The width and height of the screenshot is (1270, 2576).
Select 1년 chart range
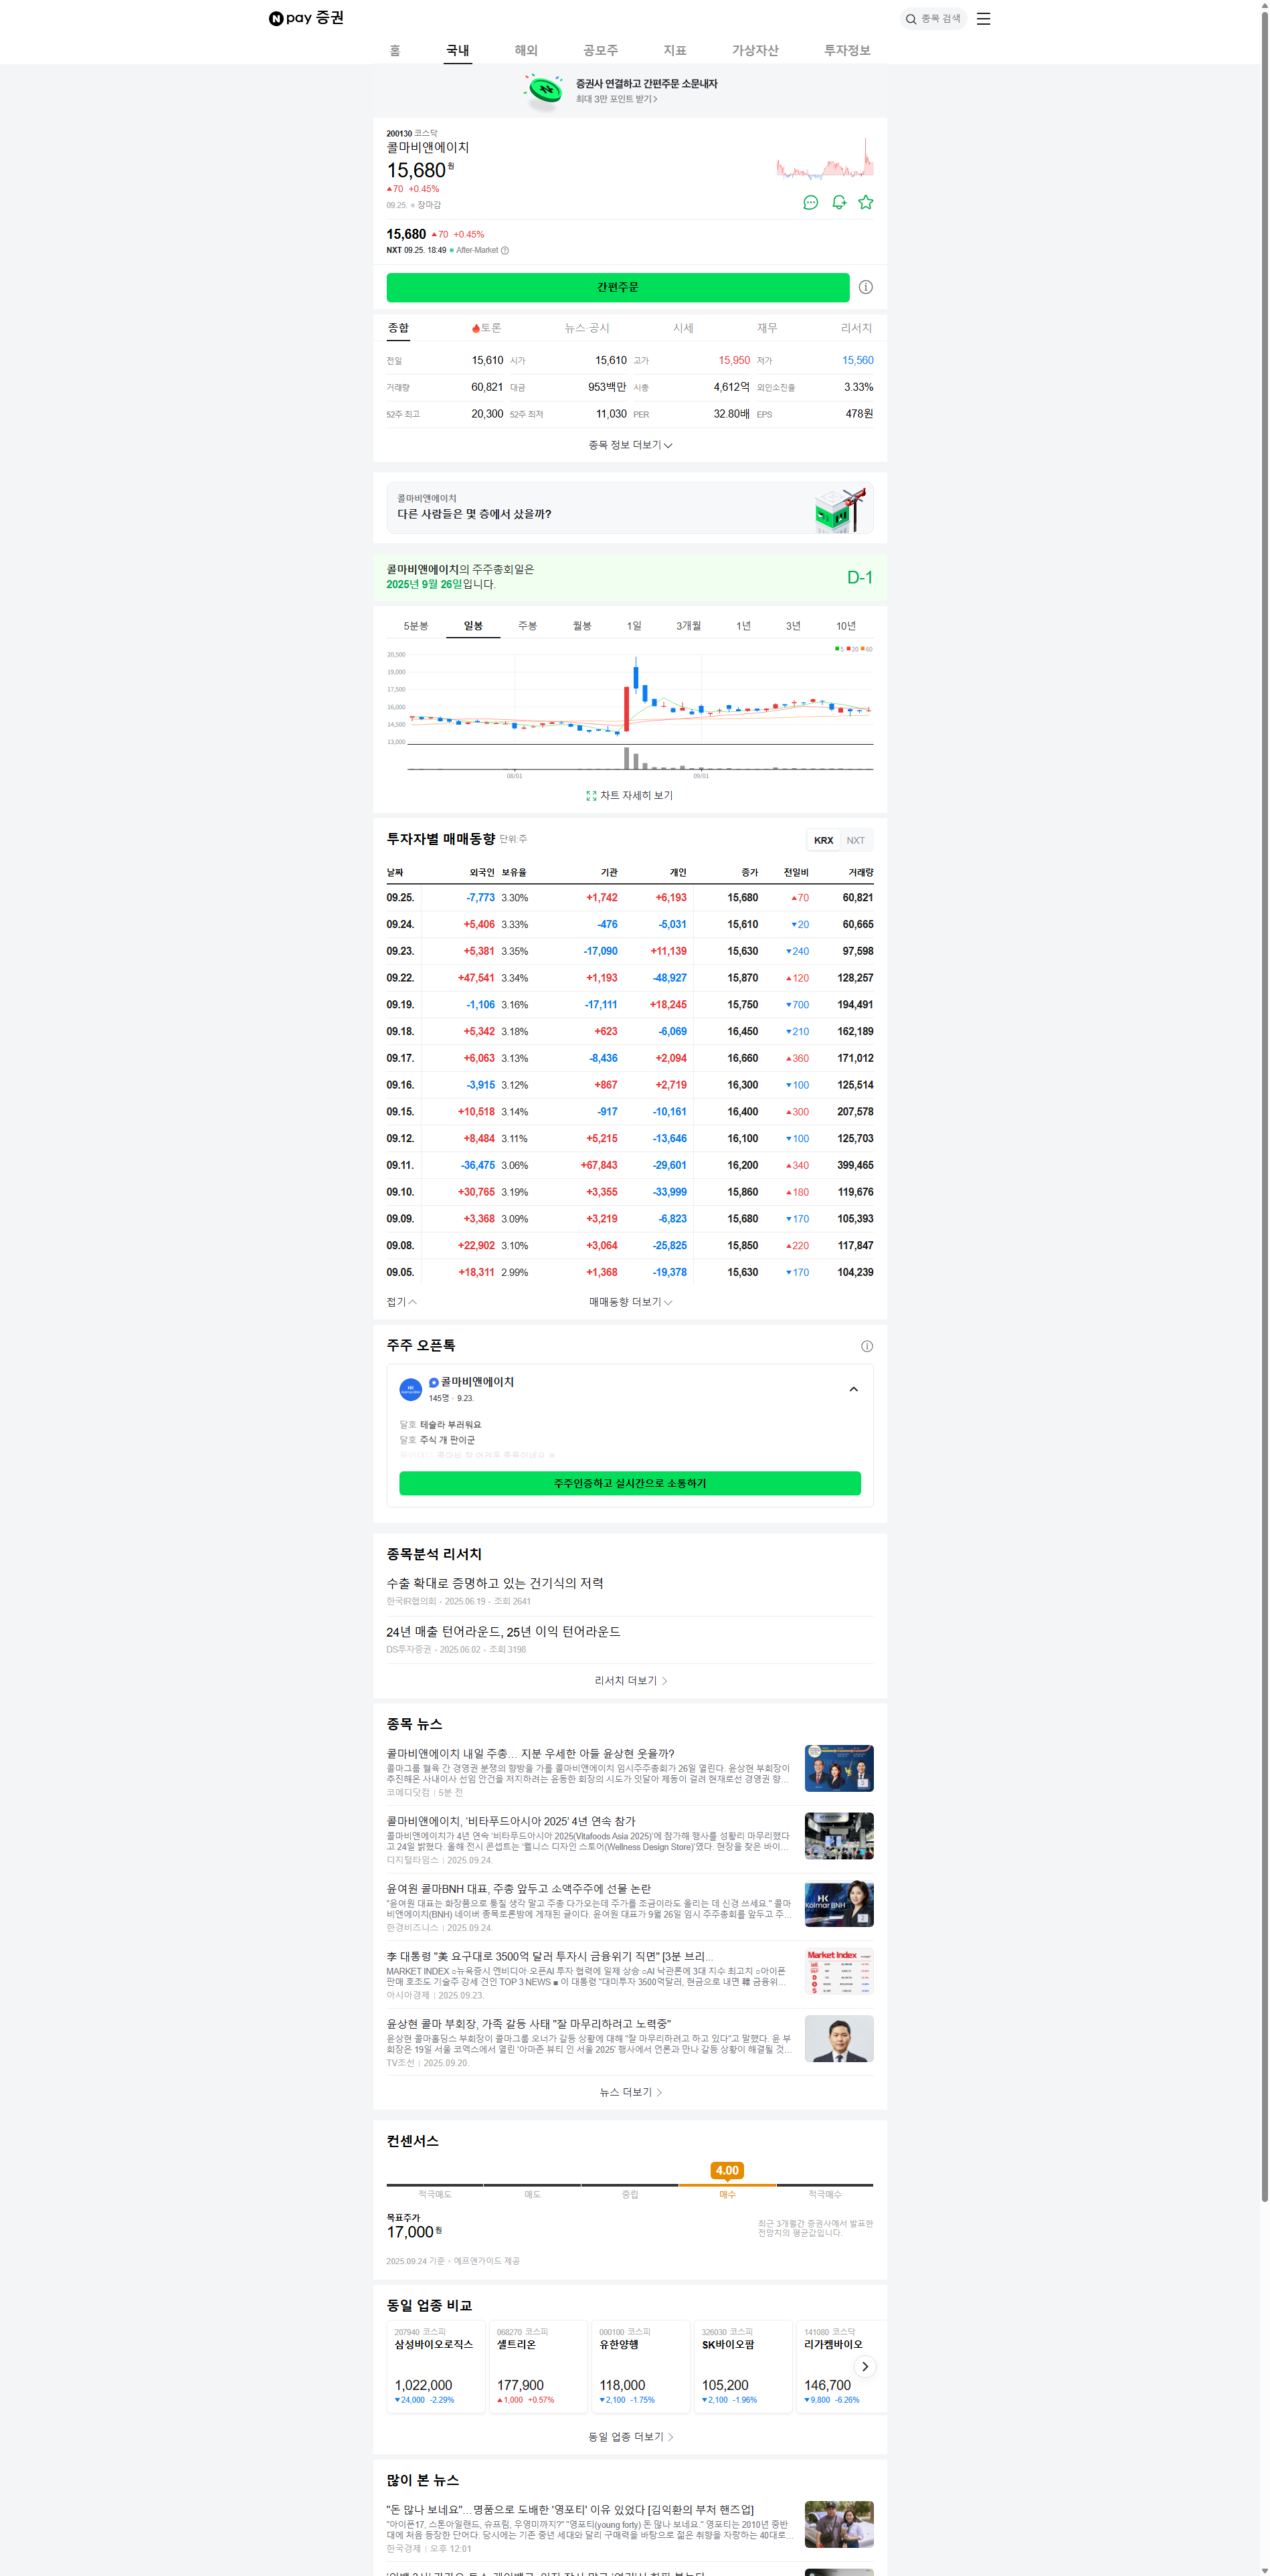tap(743, 626)
